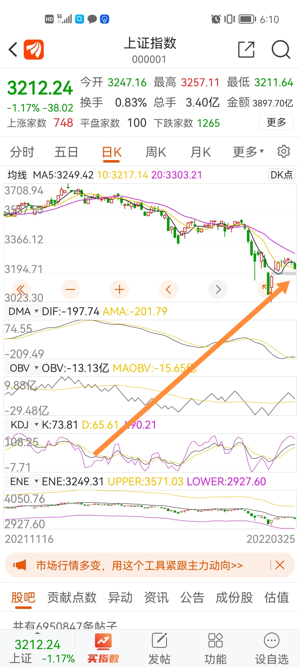Zoom out chart with minus button
Viewport: 300px width, 667px height.
pyautogui.click(x=70, y=290)
